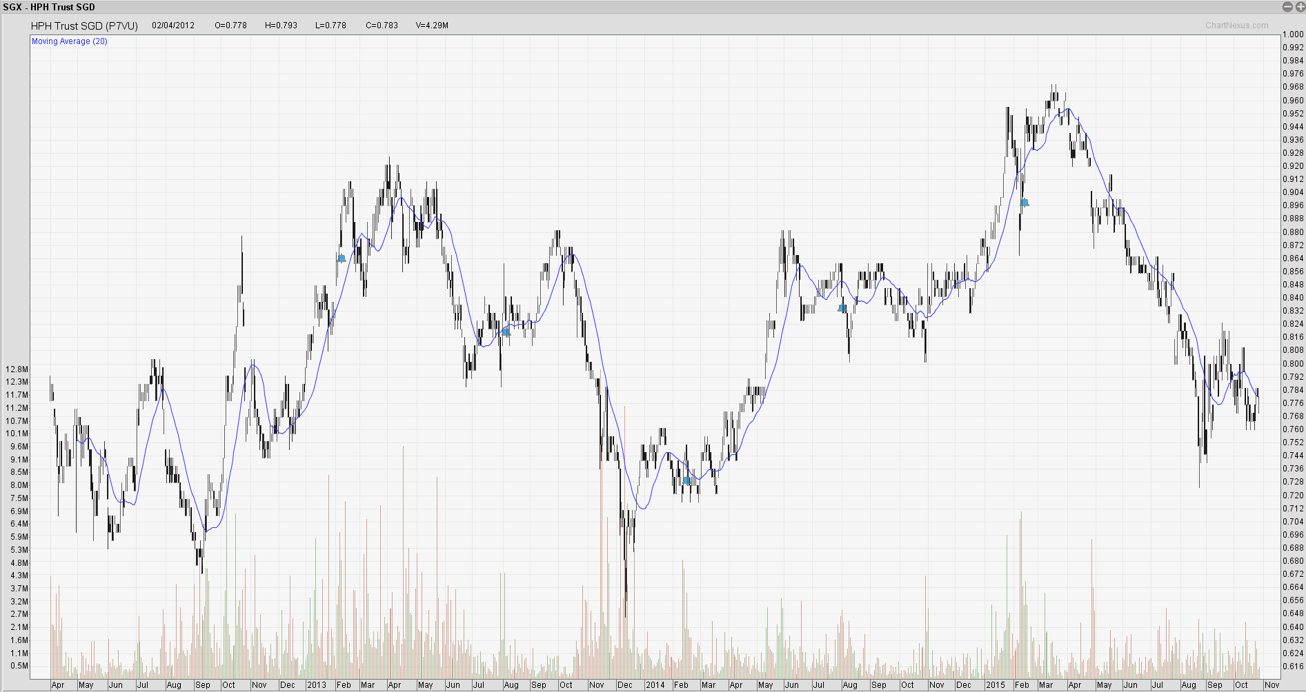Select the Moving Average (20) indicator label

[x=70, y=41]
